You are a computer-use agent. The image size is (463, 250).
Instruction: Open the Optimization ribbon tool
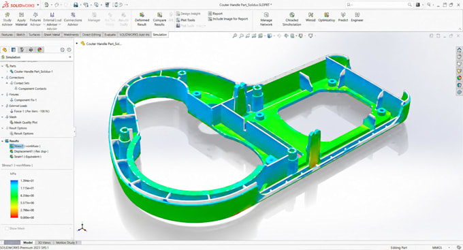tap(327, 17)
